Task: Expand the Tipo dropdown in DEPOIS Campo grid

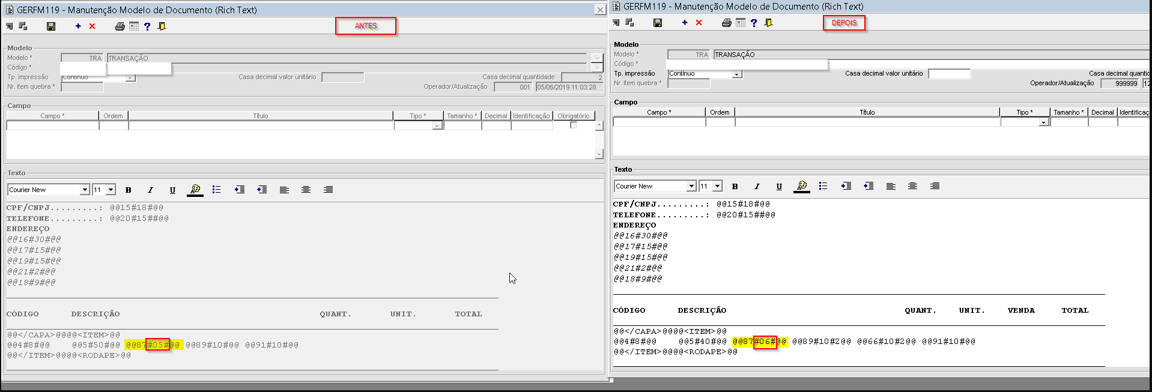Action: pos(1044,122)
